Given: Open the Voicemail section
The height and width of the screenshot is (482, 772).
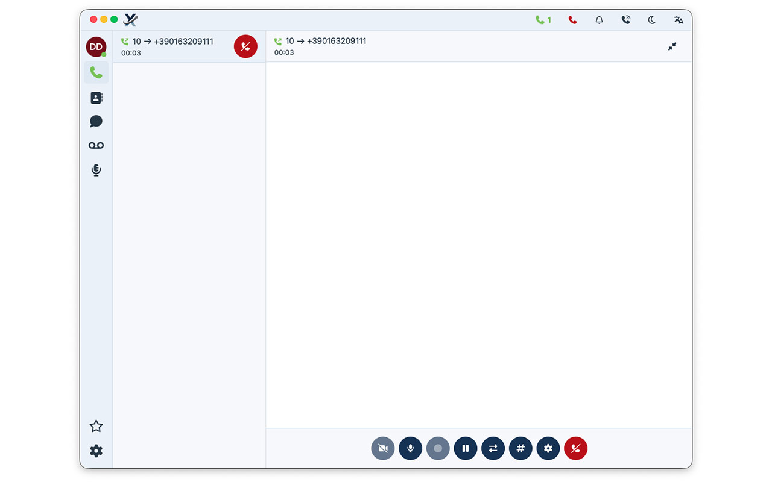Looking at the screenshot, I should pyautogui.click(x=96, y=145).
